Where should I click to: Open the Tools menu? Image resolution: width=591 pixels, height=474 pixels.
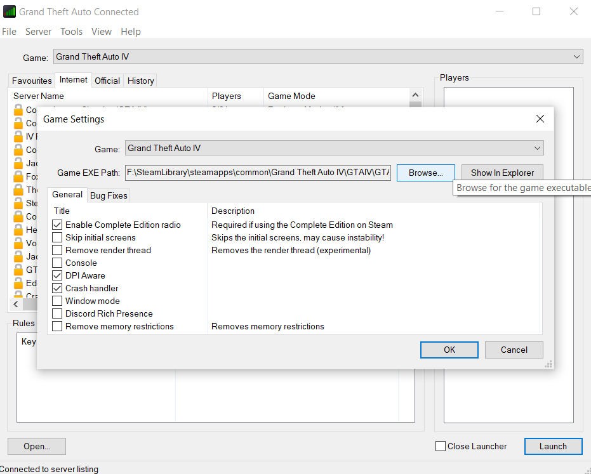pos(71,32)
